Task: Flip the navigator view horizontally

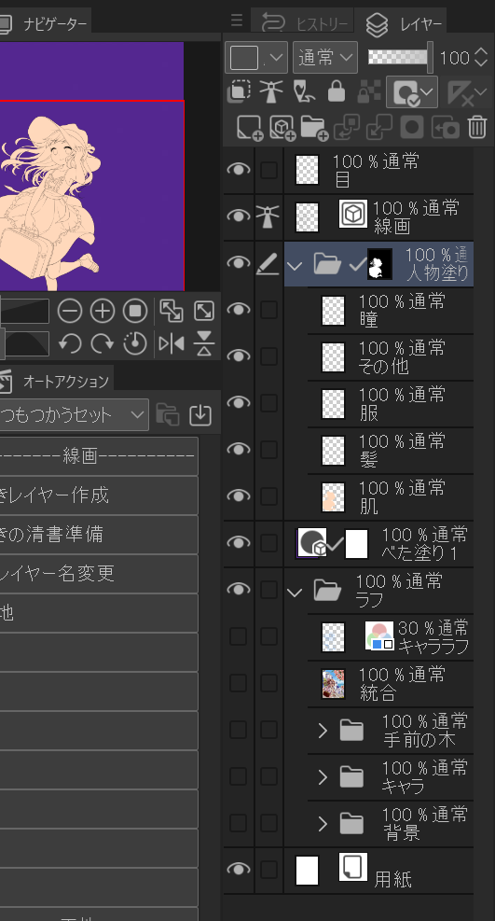Action: point(172,343)
